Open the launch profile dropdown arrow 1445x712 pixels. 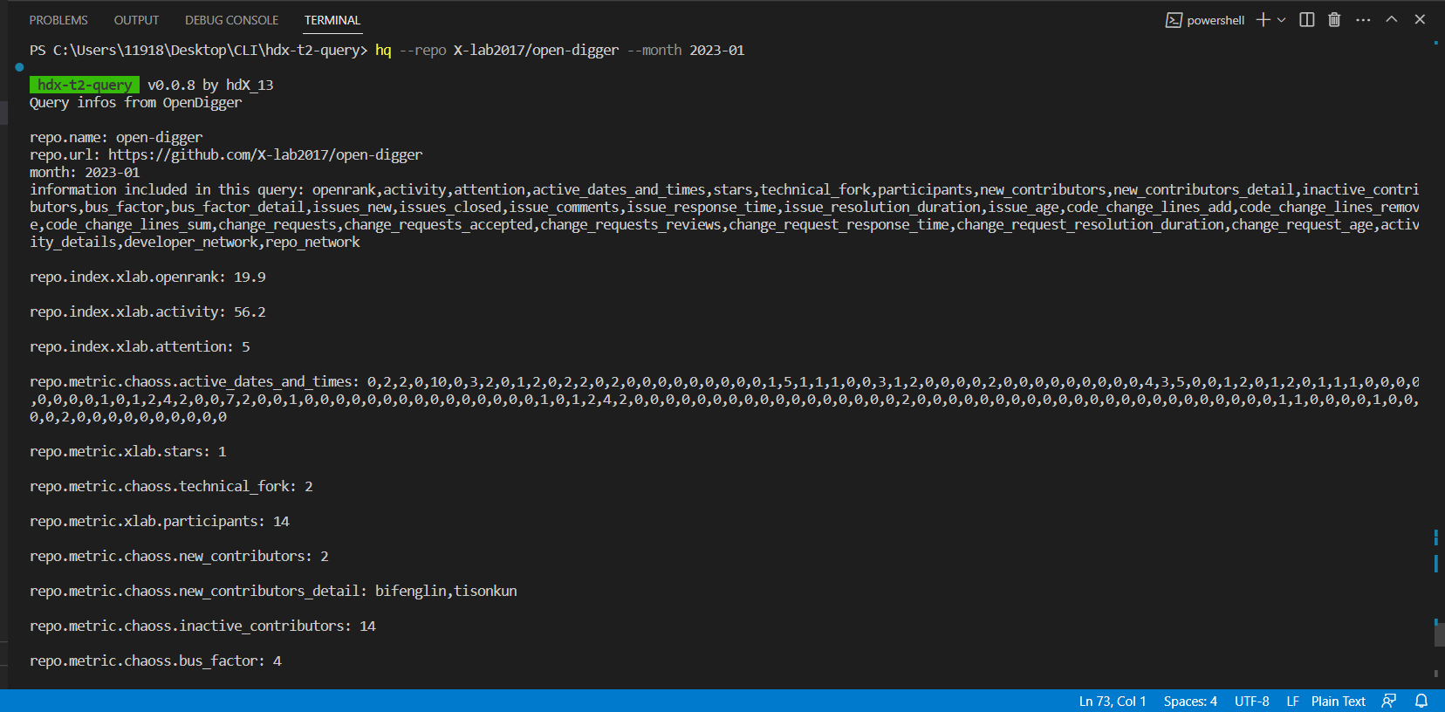tap(1282, 19)
